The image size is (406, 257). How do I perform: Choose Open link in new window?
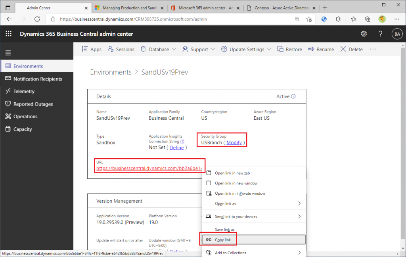click(254, 183)
